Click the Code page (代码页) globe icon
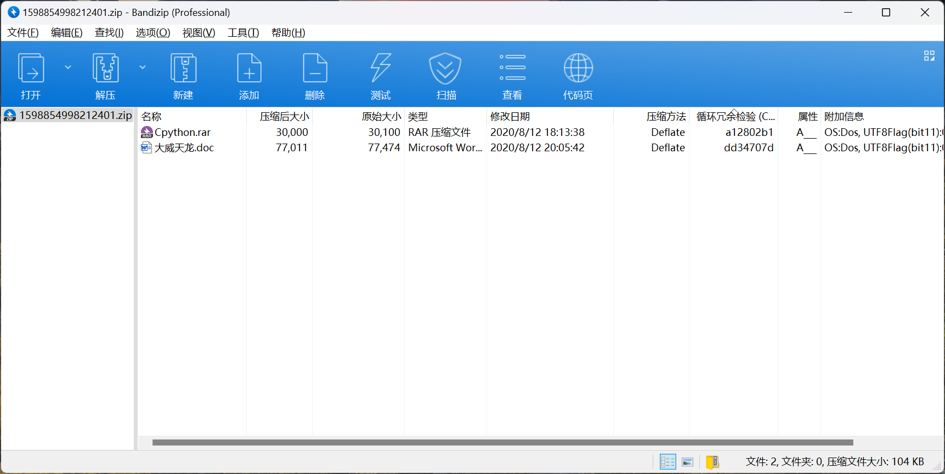This screenshot has width=945, height=474. click(x=578, y=68)
